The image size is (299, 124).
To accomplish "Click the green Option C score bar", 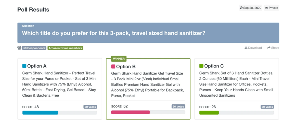I will (209, 113).
